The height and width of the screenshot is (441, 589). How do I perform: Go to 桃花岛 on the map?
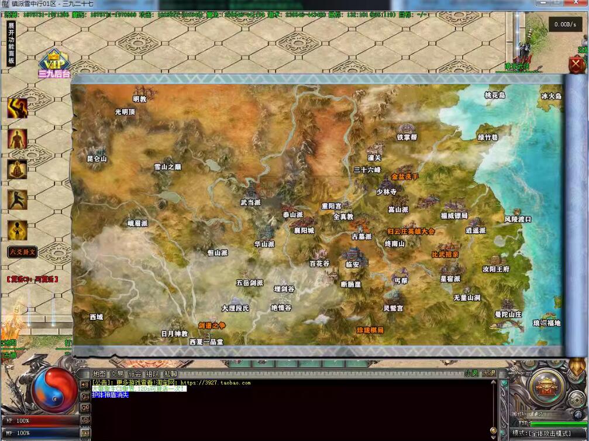click(495, 95)
